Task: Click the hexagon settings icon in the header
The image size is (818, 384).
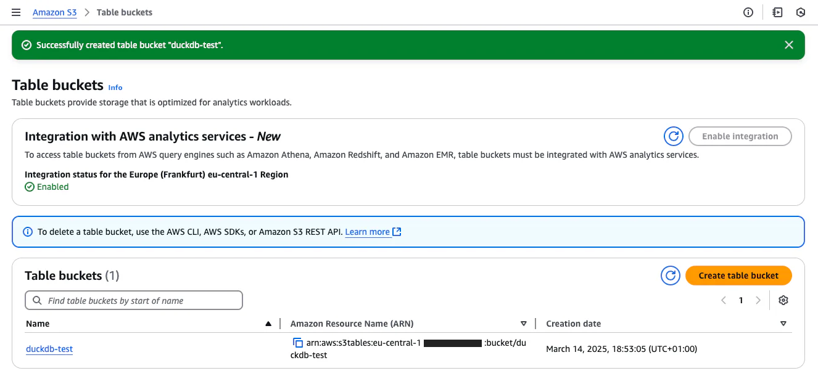Action: 801,12
